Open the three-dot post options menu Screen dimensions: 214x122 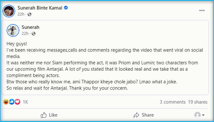tap(202, 10)
